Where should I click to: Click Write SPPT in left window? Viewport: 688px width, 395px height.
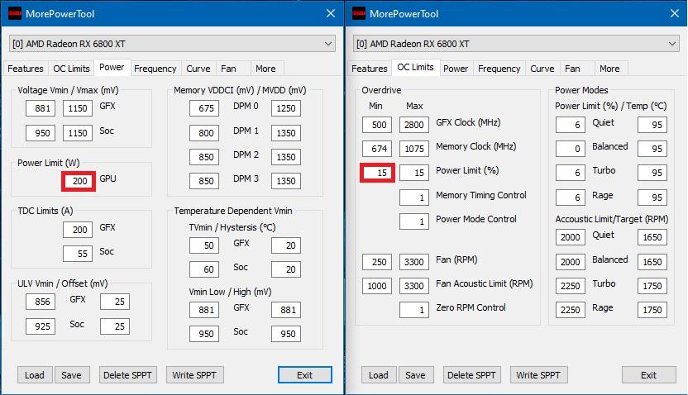click(x=195, y=375)
